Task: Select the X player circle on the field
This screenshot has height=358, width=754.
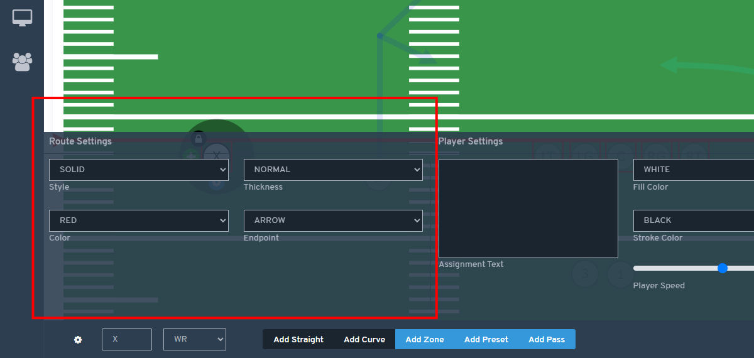Action: click(217, 155)
